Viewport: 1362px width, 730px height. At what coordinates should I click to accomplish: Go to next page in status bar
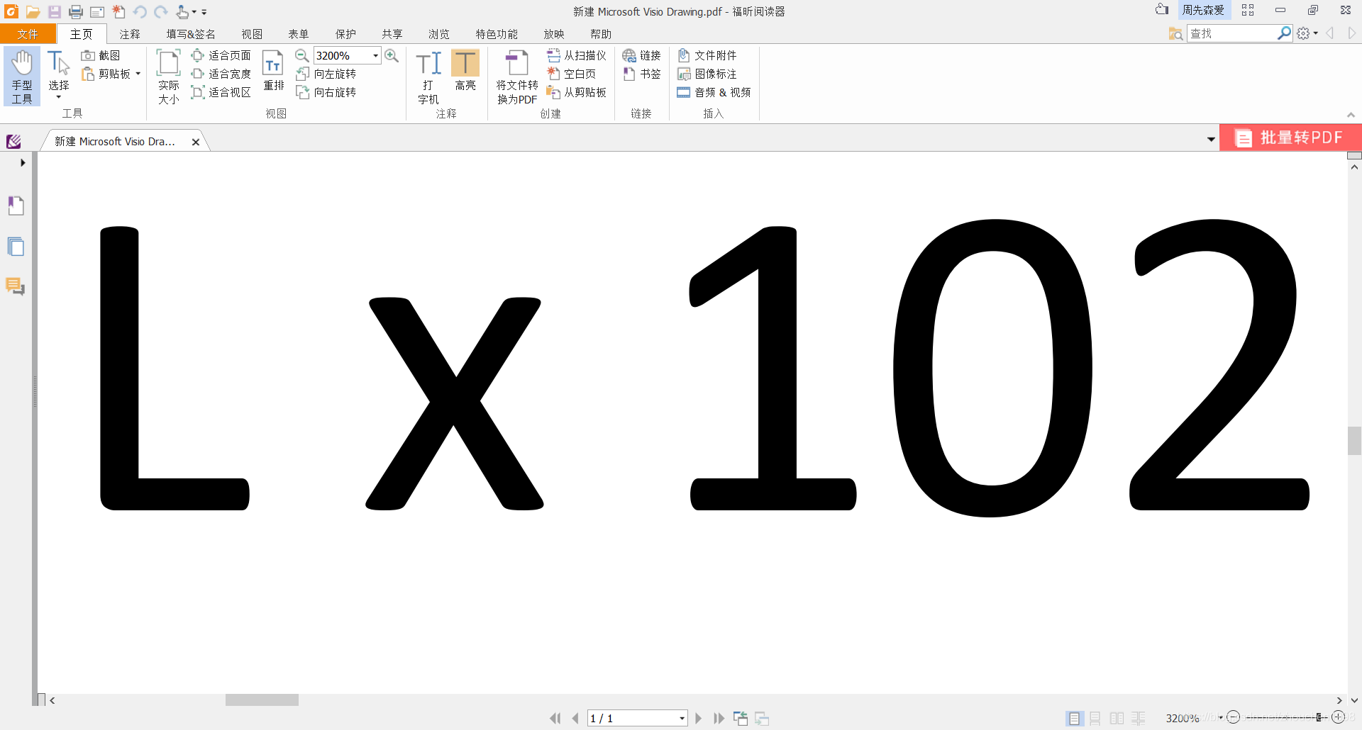click(x=699, y=718)
